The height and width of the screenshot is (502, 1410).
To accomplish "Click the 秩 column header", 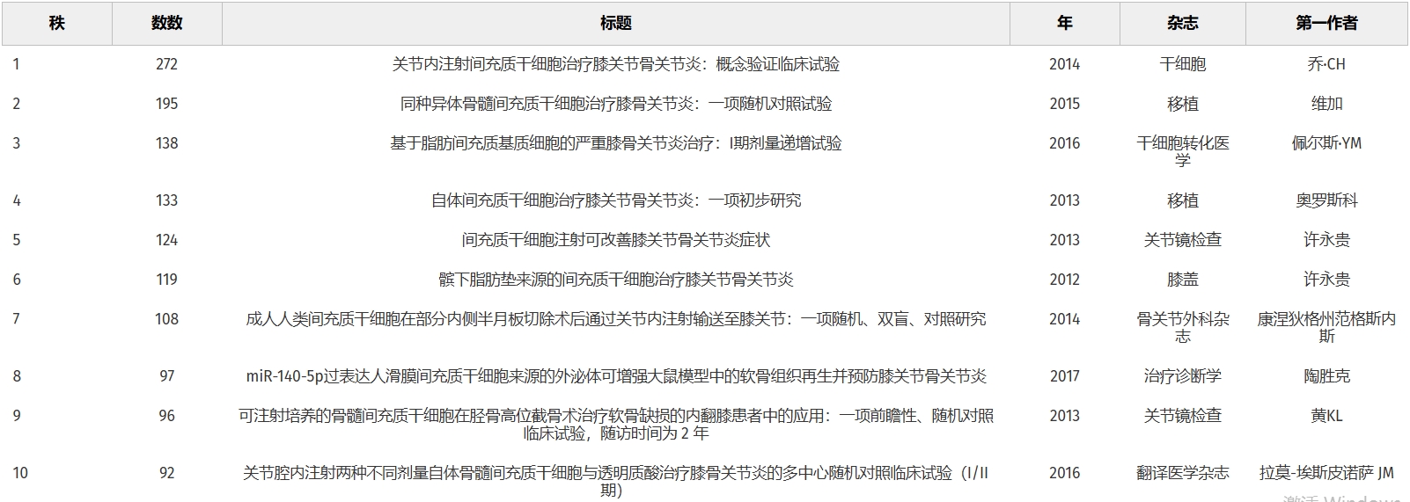I will (x=57, y=24).
